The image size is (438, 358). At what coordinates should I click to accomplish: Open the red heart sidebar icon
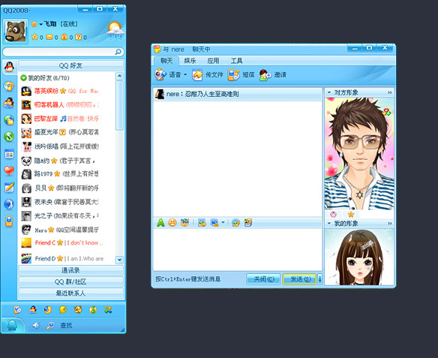9,170
